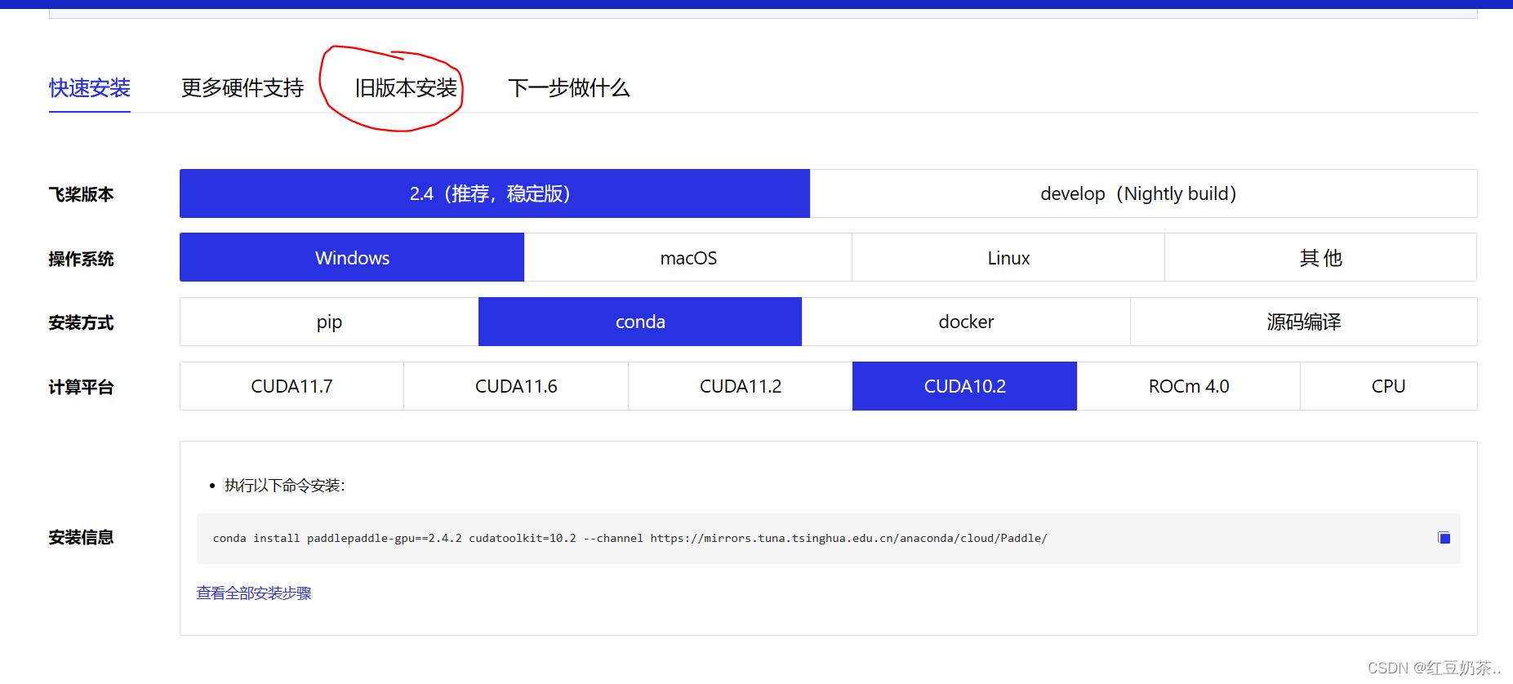Screen dimensions: 1513x684
Task: Open the 下一步做什么 tab
Action: (569, 88)
